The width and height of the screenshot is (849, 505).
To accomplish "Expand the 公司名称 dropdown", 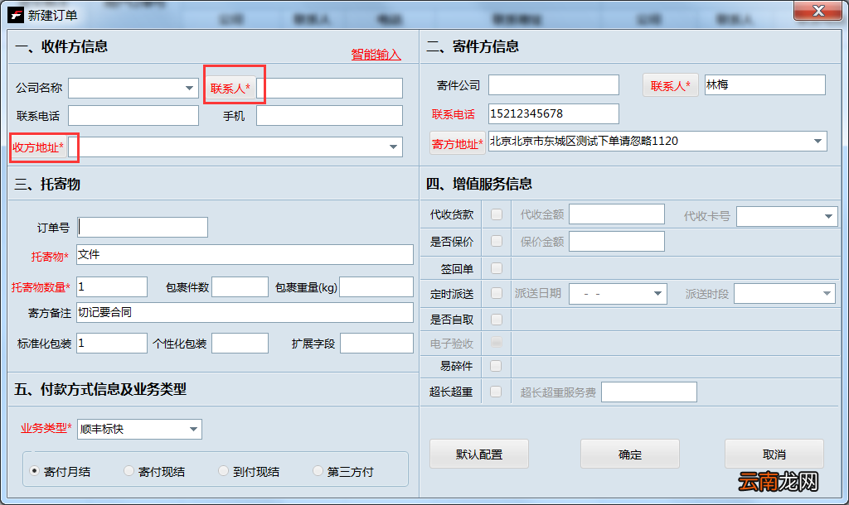I will pos(189,88).
